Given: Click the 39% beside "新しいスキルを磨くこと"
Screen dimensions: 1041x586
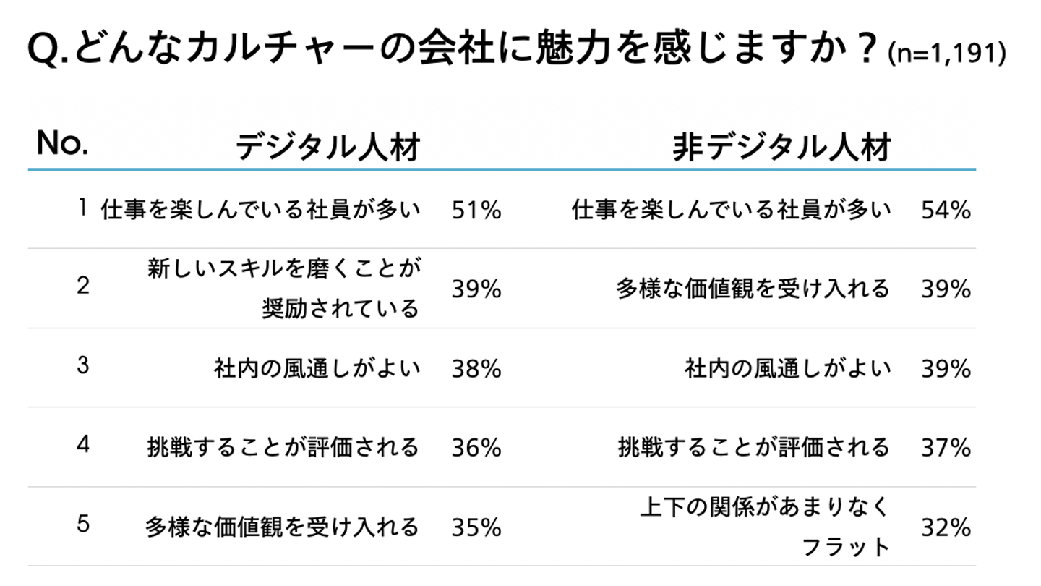Looking at the screenshot, I should coord(476,289).
